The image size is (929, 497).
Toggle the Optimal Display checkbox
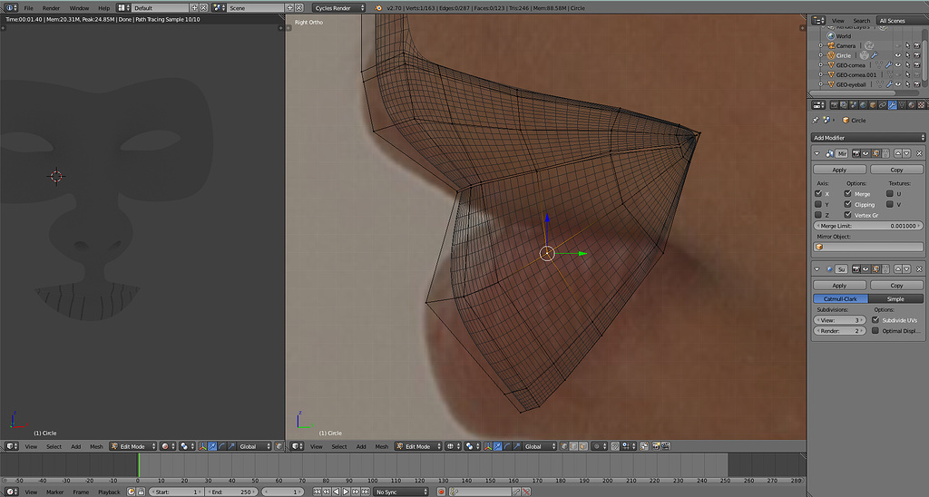[x=875, y=330]
